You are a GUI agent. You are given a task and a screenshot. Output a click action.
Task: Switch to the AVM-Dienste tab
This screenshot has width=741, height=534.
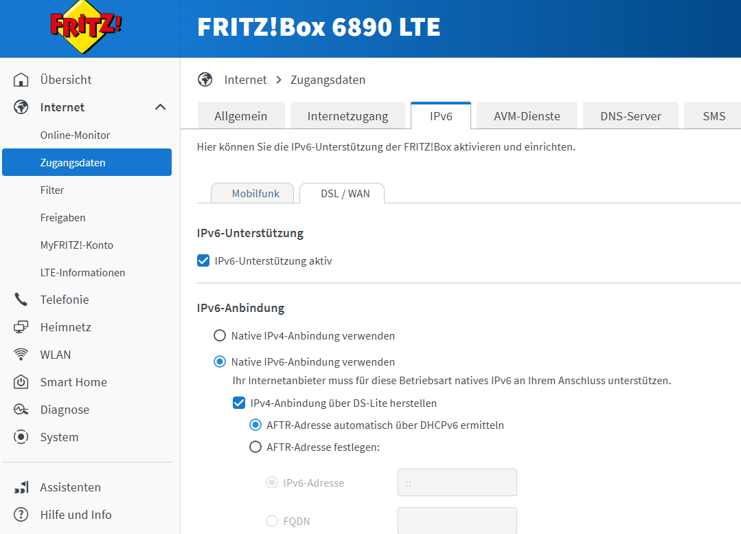pos(526,115)
